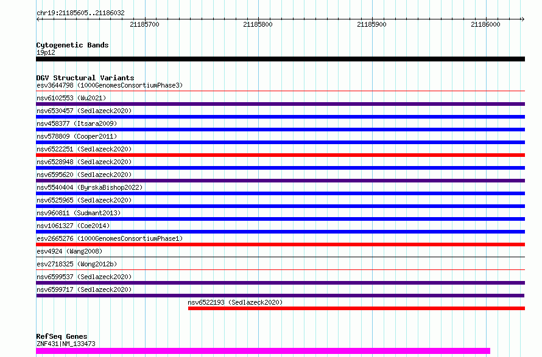Image resolution: width=542 pixels, height=357 pixels.
Task: Click ruler position 21185700
Action: [144, 24]
